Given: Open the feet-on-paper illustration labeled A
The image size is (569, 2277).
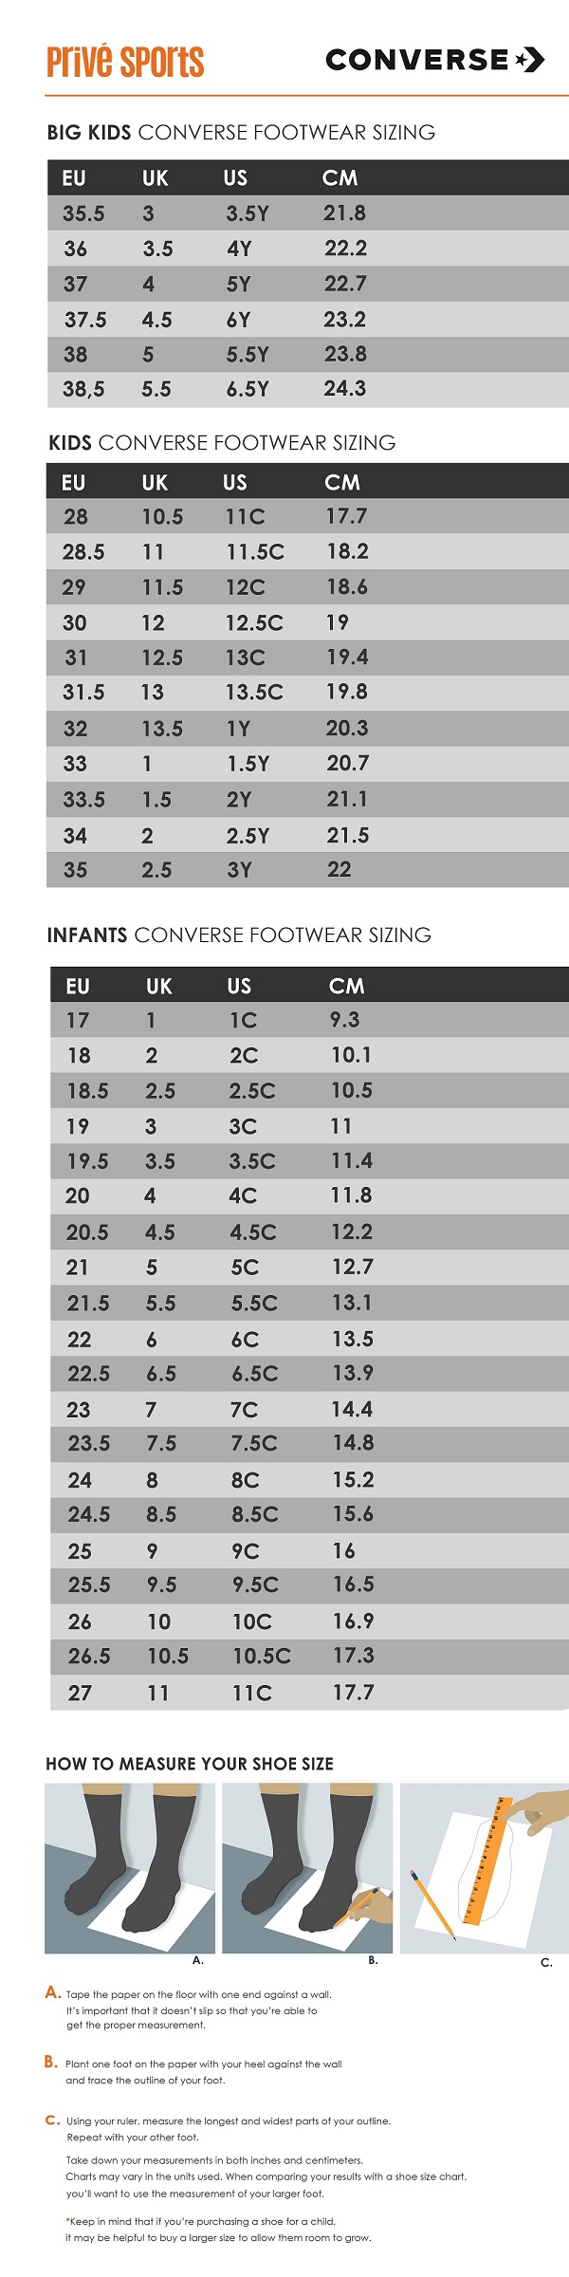Looking at the screenshot, I should [130, 1867].
